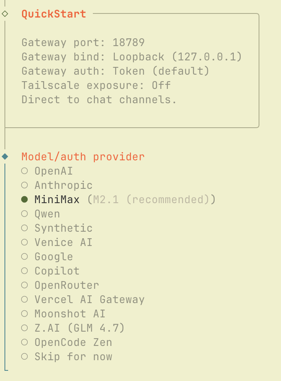Select the Skip for now option

coord(24,357)
